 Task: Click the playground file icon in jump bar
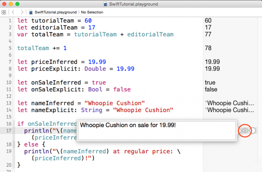(31, 12)
